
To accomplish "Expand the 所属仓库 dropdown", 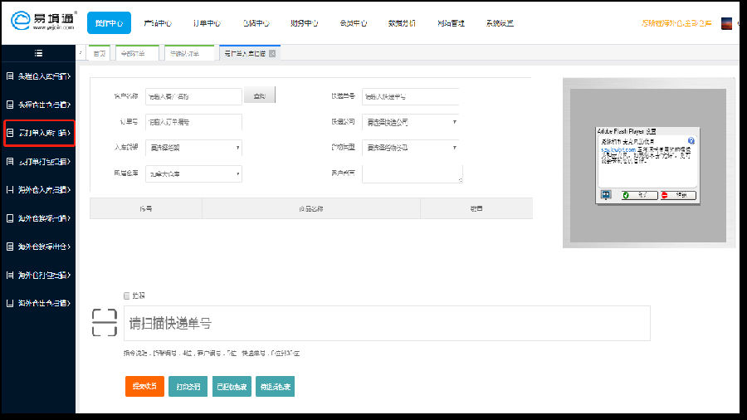I will click(193, 174).
